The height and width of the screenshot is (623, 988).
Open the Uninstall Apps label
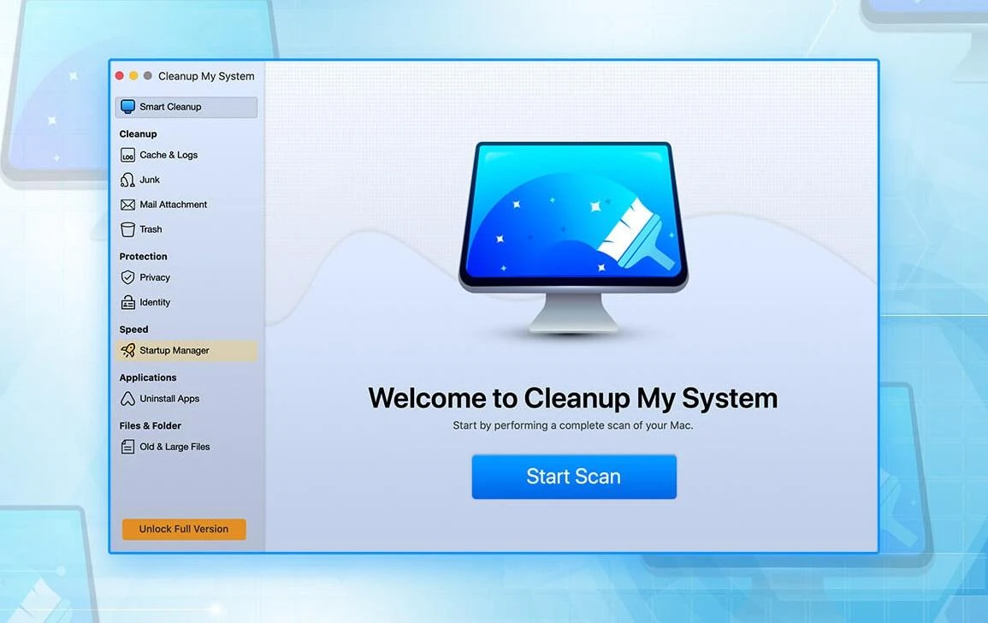click(x=169, y=399)
